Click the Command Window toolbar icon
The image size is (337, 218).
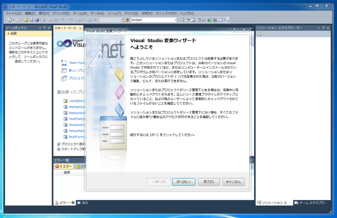221,20
